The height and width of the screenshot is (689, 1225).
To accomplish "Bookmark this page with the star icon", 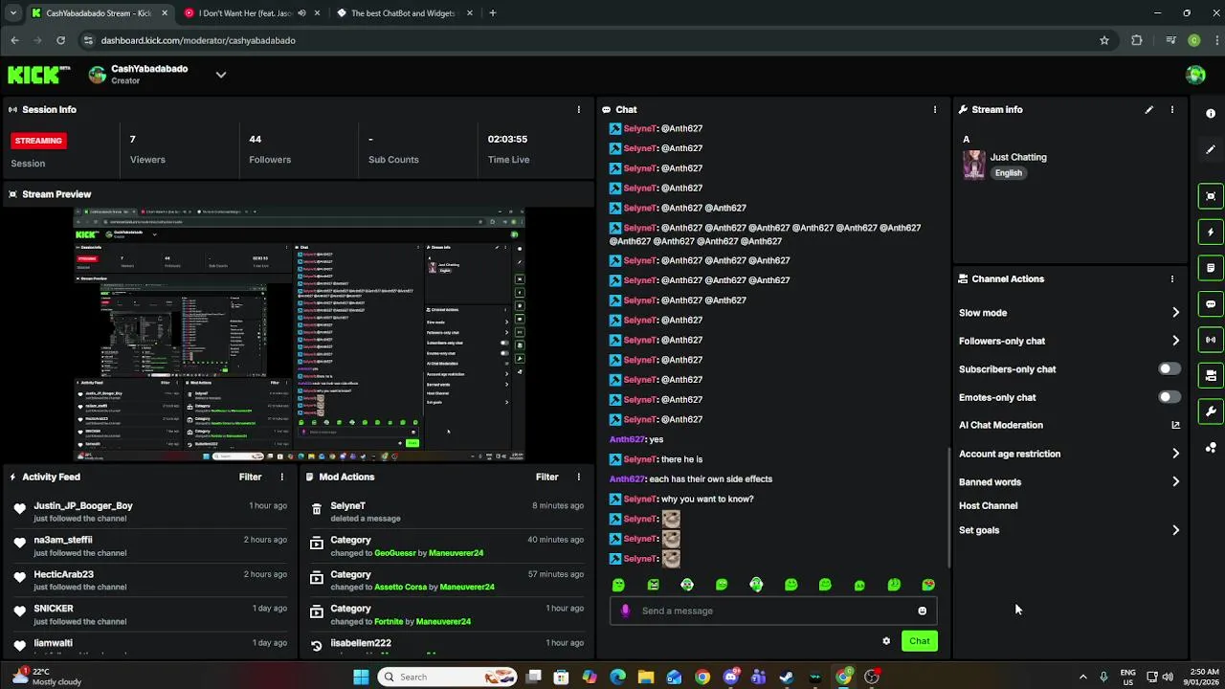I will pyautogui.click(x=1104, y=40).
